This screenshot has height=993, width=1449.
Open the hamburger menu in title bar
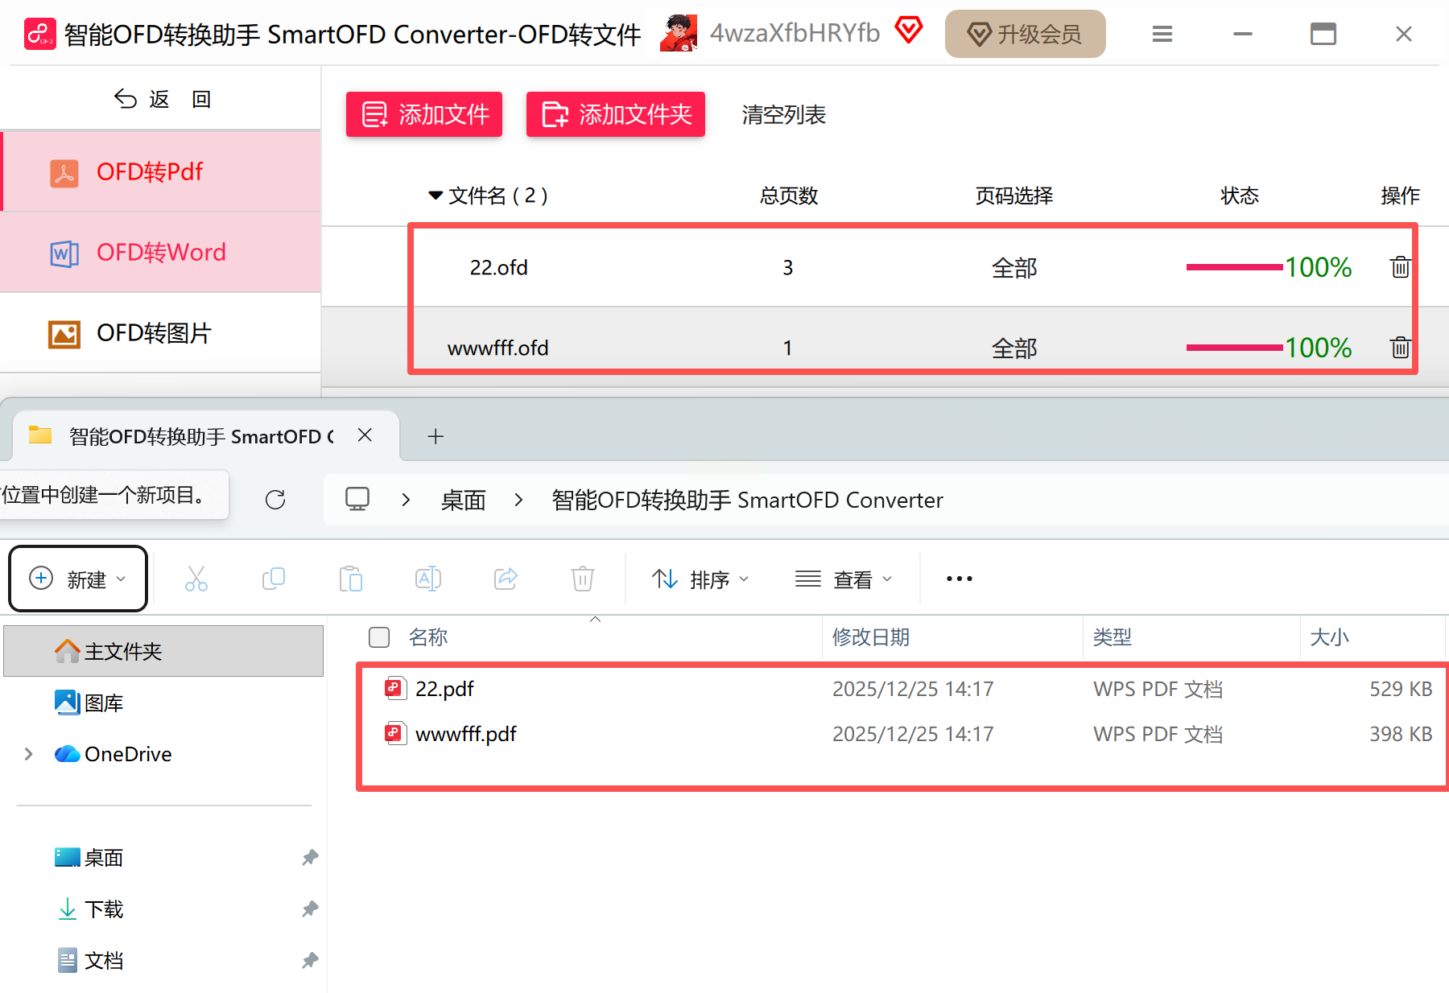pos(1162,34)
